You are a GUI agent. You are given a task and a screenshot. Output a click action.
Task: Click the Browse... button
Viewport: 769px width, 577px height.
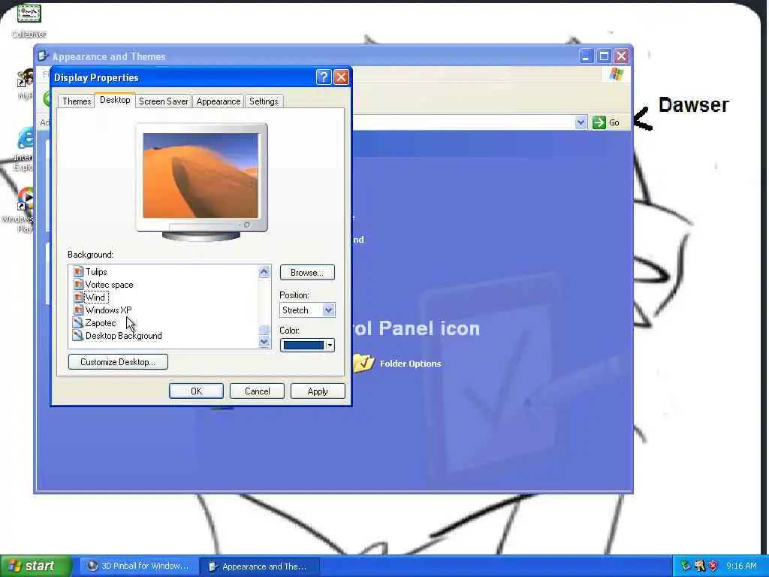coord(307,272)
